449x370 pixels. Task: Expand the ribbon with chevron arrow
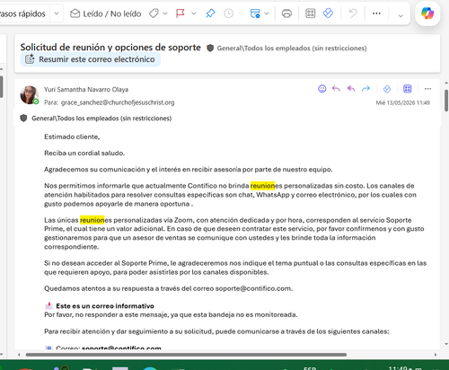pyautogui.click(x=401, y=15)
